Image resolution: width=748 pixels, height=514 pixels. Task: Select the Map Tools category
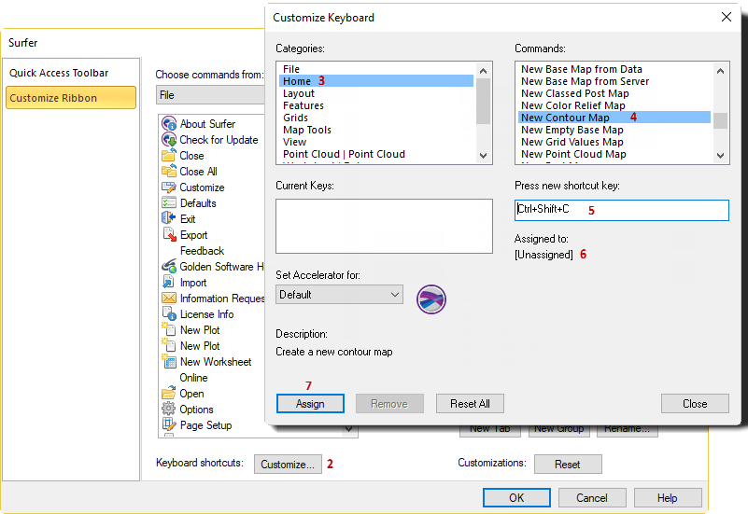pos(376,130)
